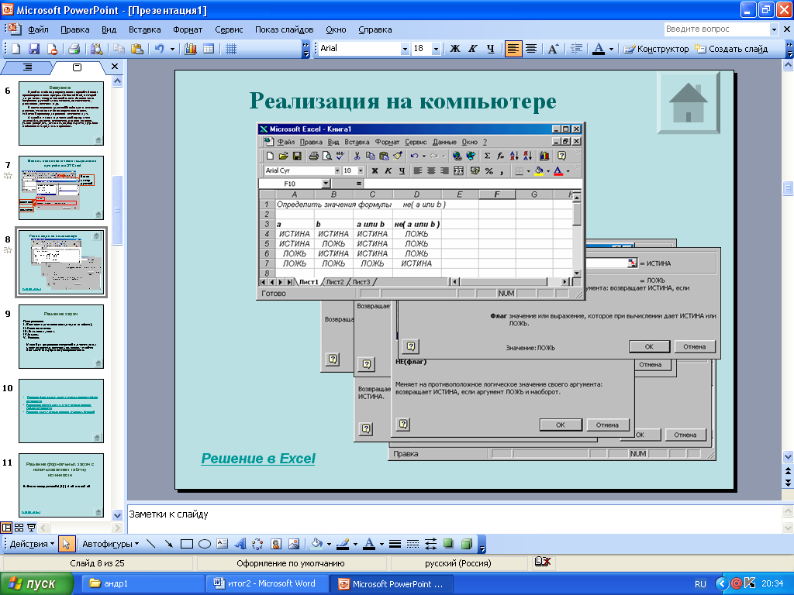Viewport: 794px width, 595px height.
Task: Open the Автофигуры shapes menu
Action: 110,544
